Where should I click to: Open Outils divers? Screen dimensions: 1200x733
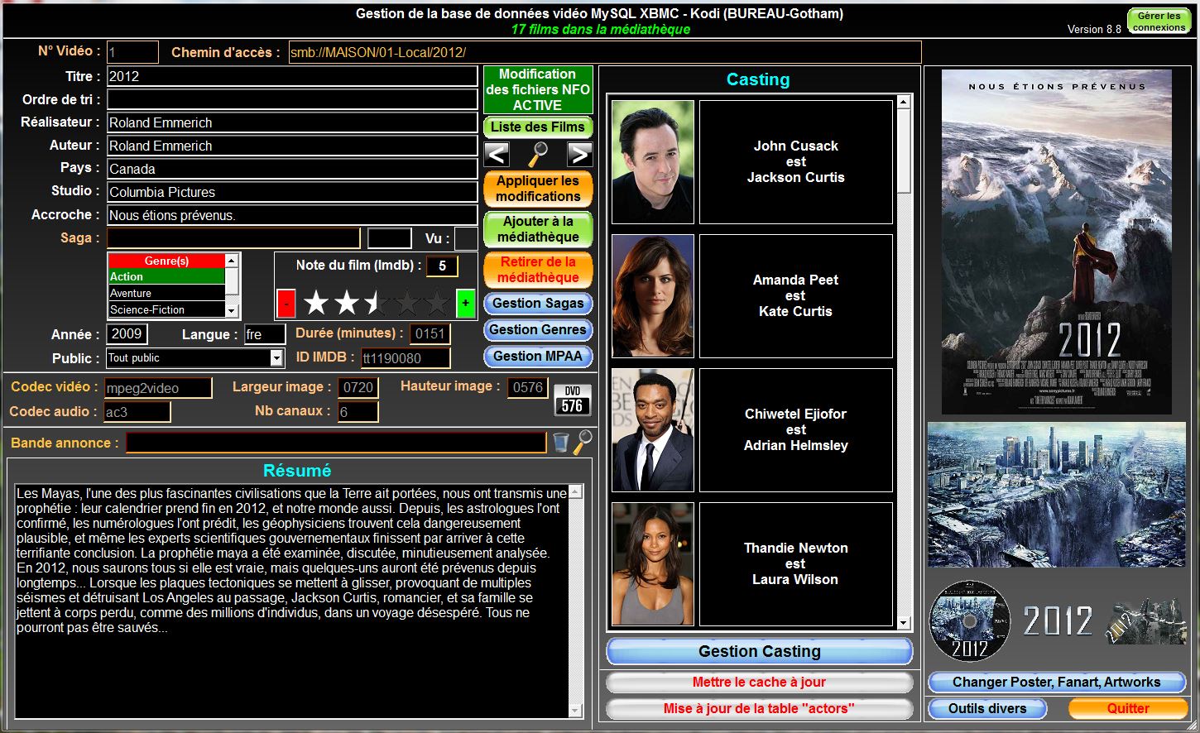pos(987,709)
